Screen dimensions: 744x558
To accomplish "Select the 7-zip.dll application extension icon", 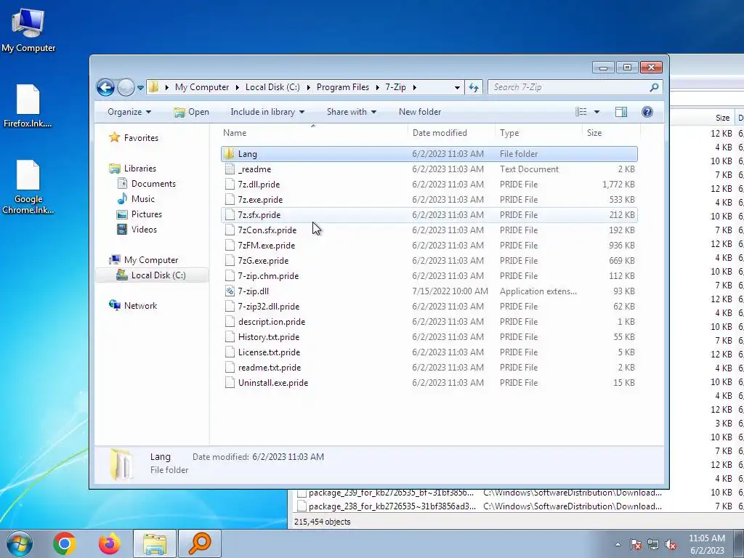I will pos(230,291).
